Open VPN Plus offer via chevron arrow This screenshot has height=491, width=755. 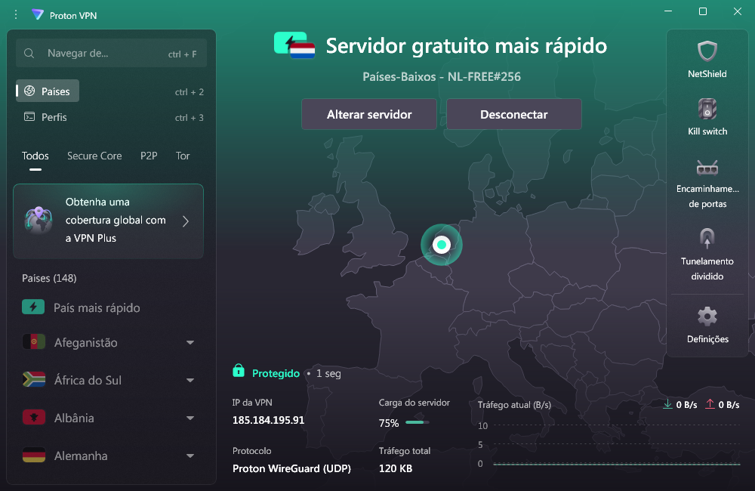point(186,221)
